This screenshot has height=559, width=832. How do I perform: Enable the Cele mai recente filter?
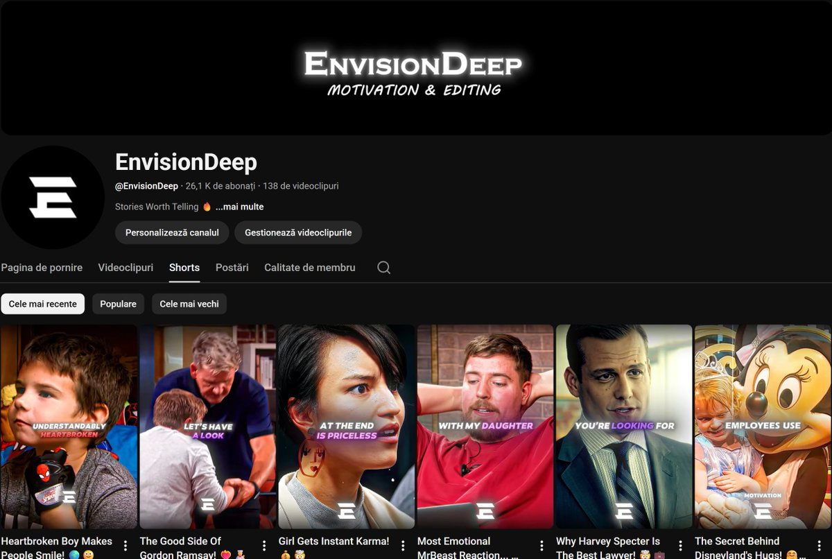[43, 304]
